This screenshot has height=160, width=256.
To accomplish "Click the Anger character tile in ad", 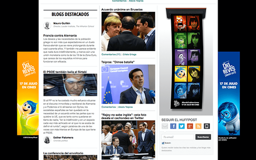I will pyautogui.click(x=180, y=24).
